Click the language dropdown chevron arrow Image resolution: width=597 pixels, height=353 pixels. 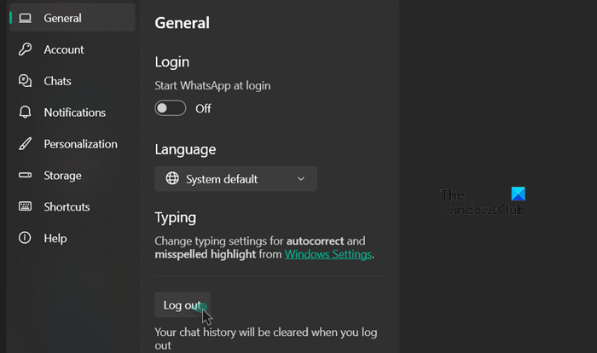pos(300,179)
